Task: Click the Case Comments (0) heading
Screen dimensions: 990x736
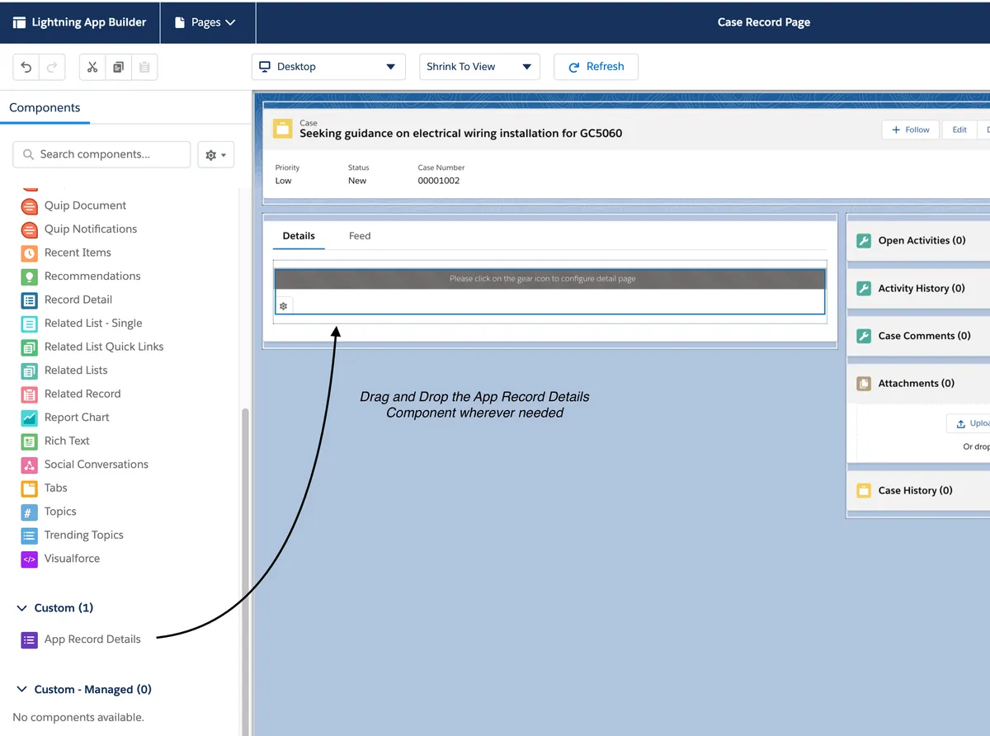Action: pyautogui.click(x=925, y=336)
